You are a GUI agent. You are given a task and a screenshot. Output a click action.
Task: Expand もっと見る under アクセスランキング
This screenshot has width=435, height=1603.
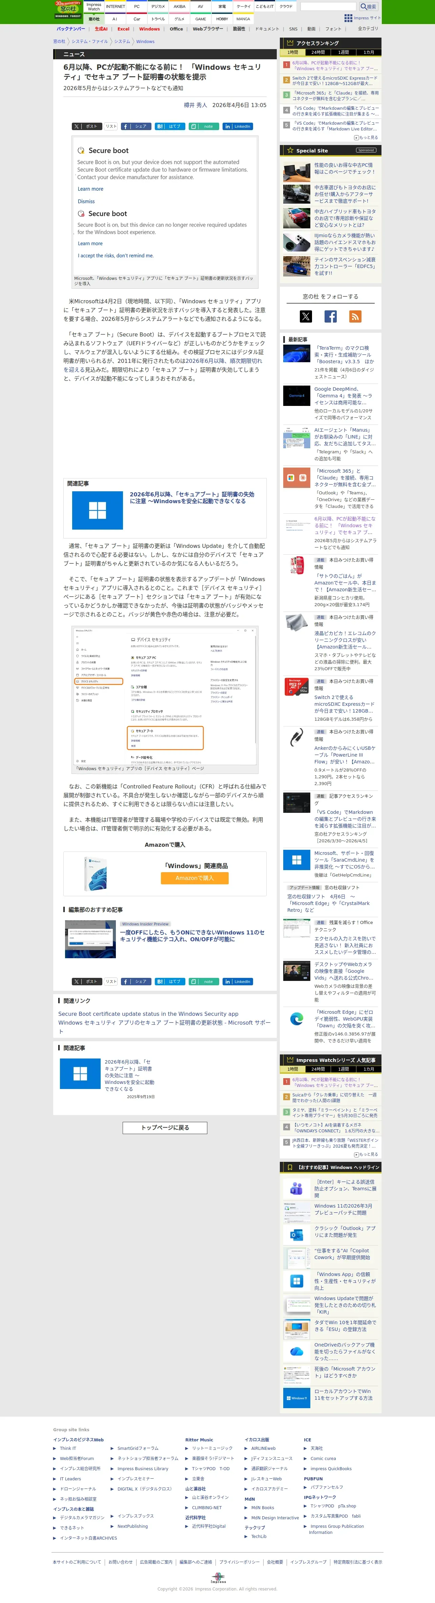[x=366, y=138]
